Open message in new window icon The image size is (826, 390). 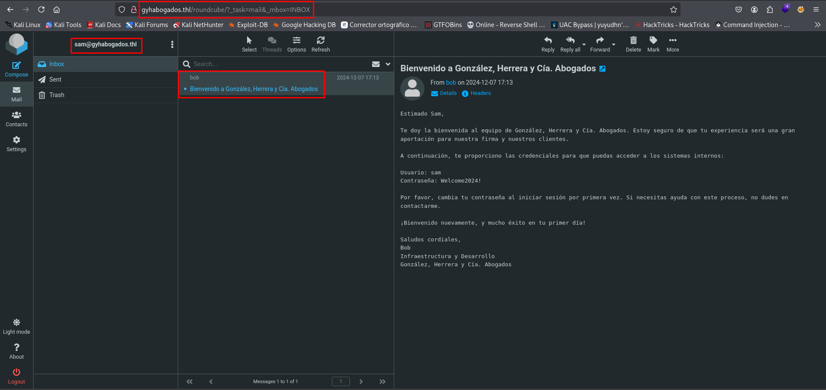point(603,69)
